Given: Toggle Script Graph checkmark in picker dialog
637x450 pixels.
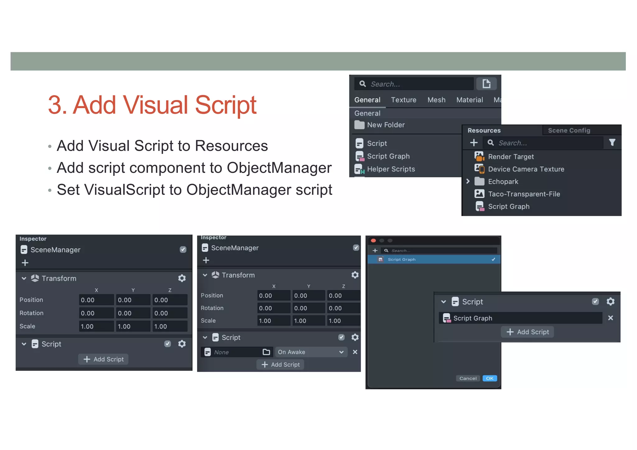Looking at the screenshot, I should tap(493, 259).
